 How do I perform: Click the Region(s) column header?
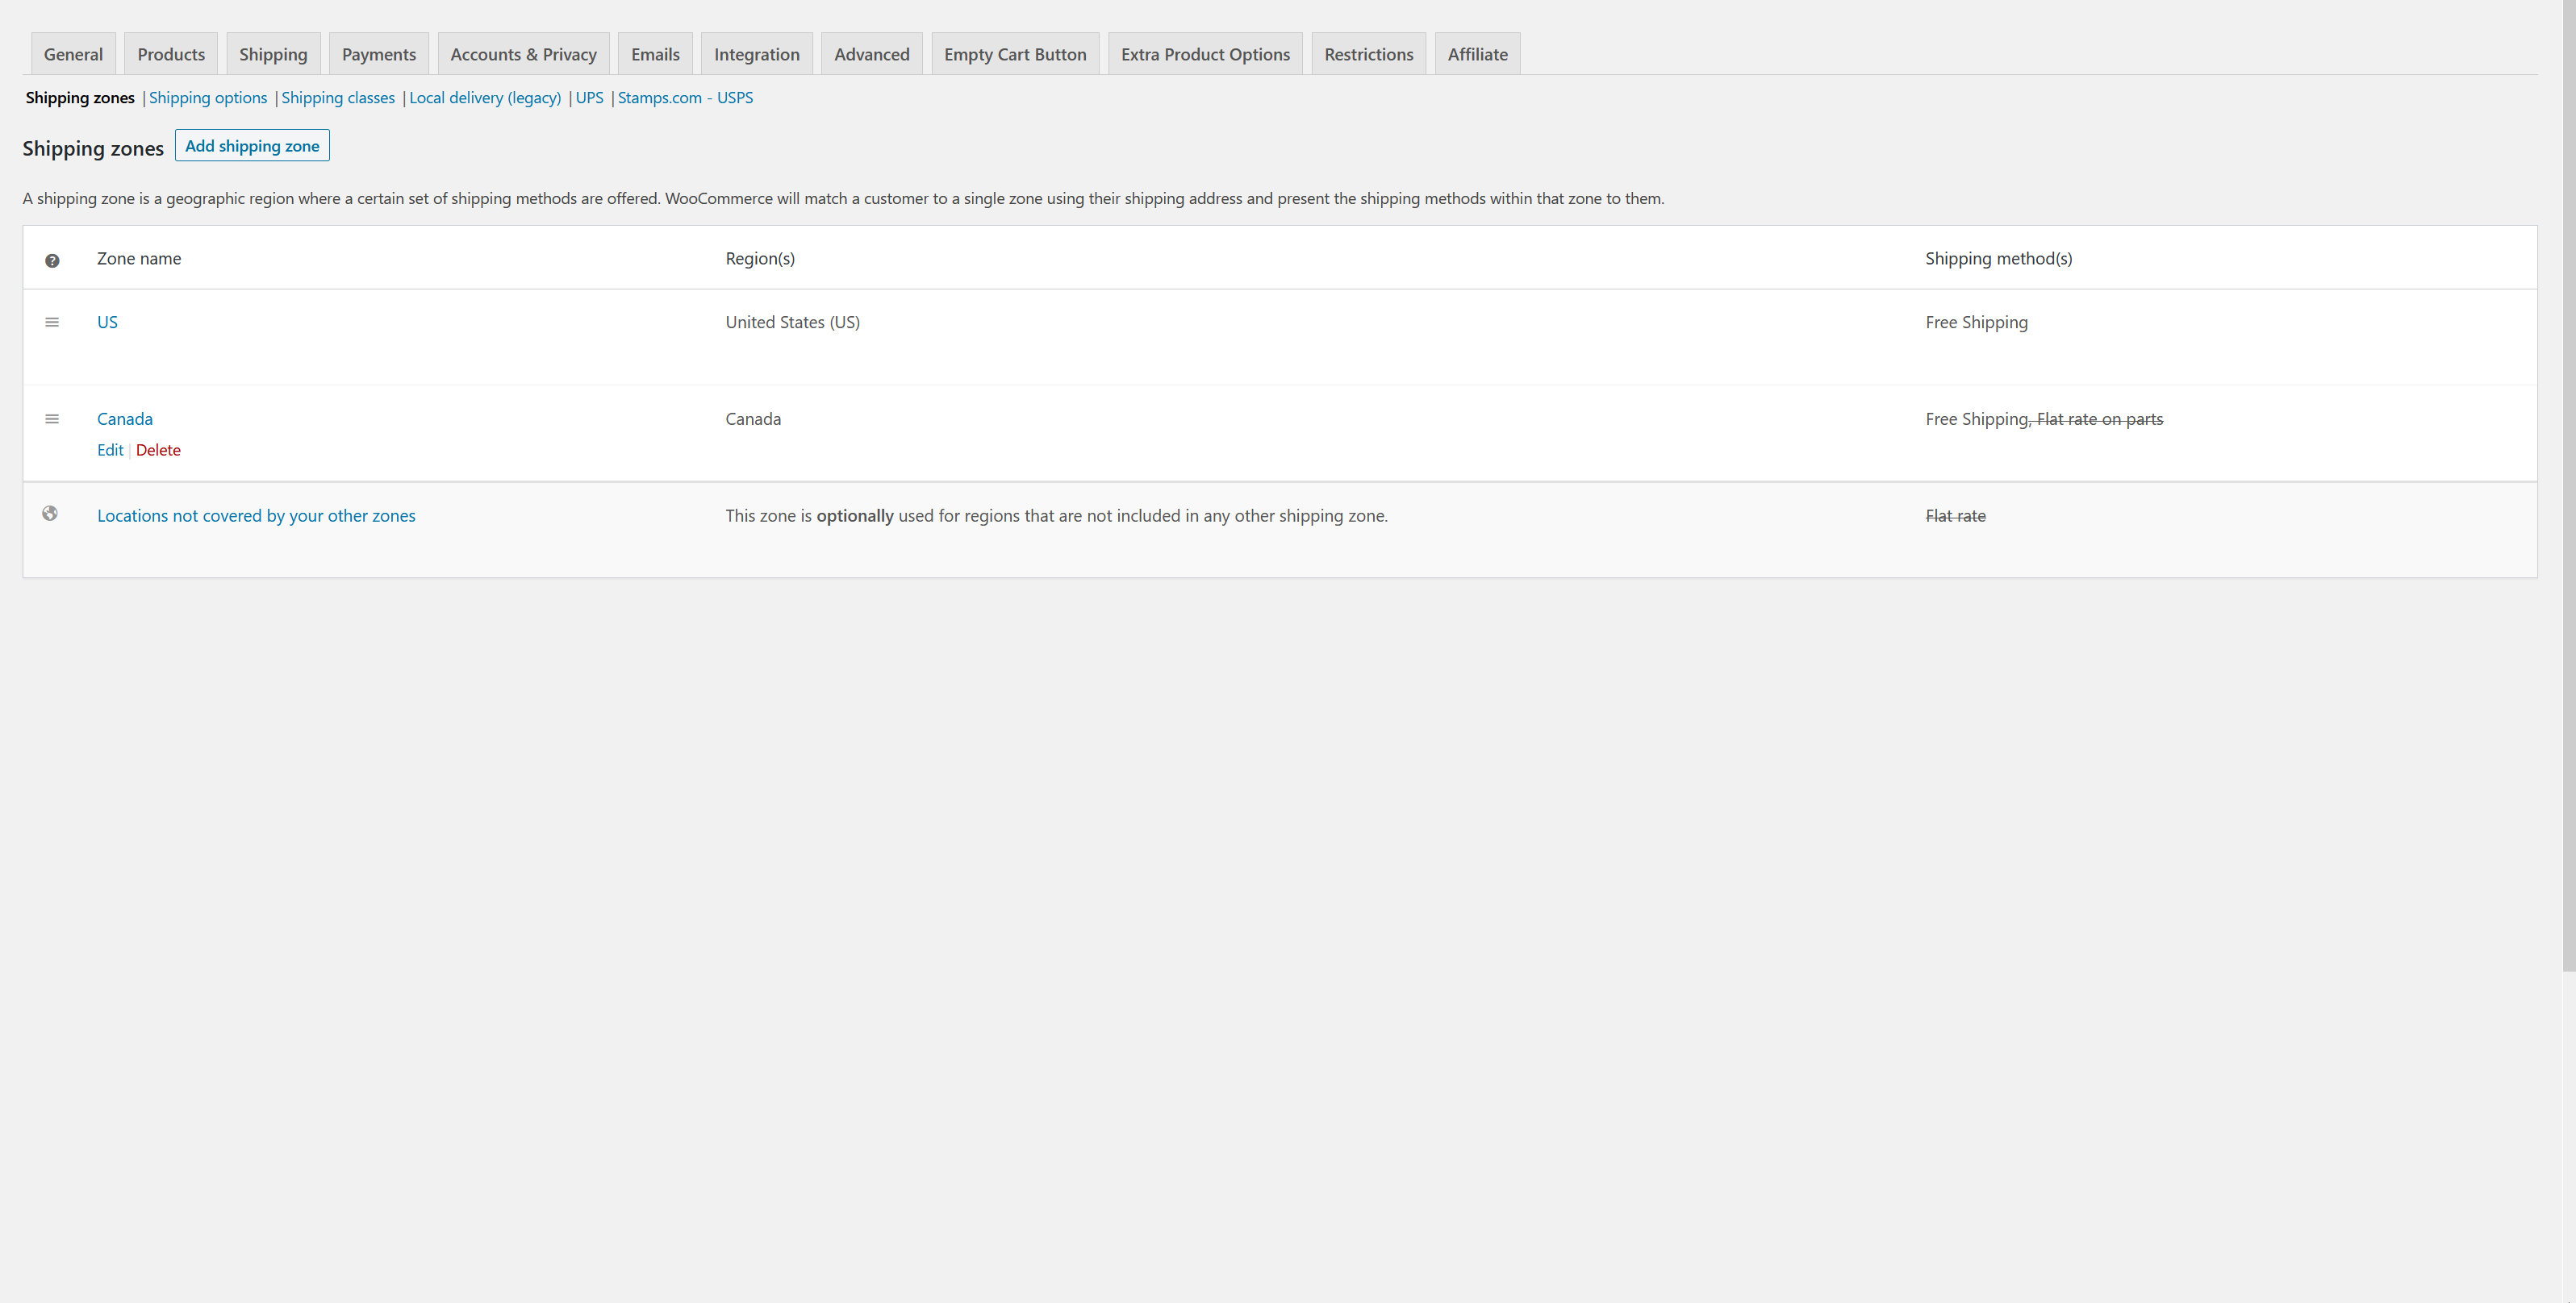(x=760, y=259)
